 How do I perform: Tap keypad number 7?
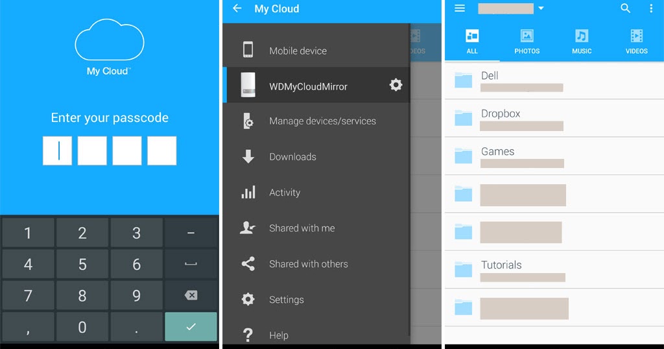pos(28,295)
